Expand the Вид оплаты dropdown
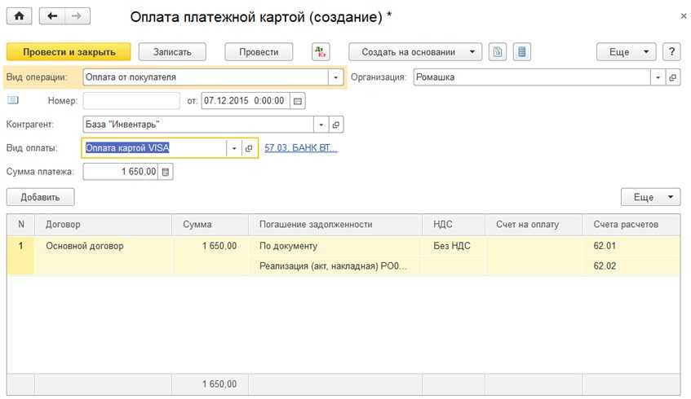 (x=234, y=148)
